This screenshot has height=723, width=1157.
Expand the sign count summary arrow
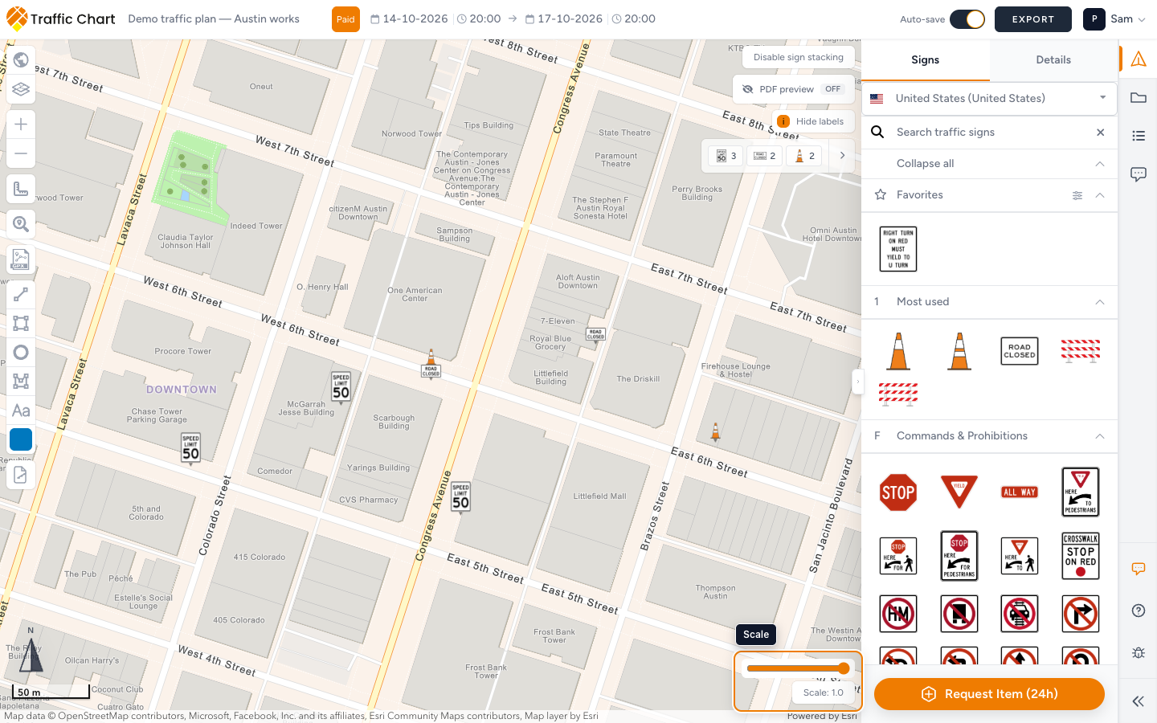[x=842, y=156]
